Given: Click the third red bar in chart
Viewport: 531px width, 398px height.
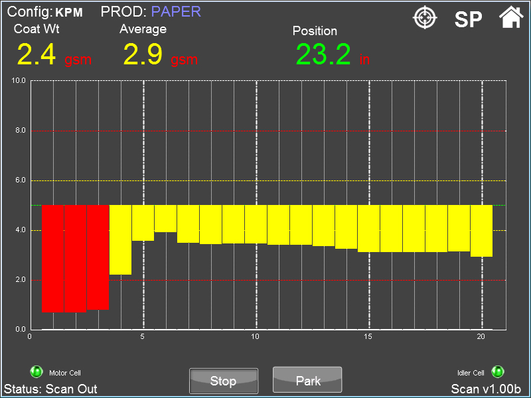Looking at the screenshot, I should tap(98, 257).
